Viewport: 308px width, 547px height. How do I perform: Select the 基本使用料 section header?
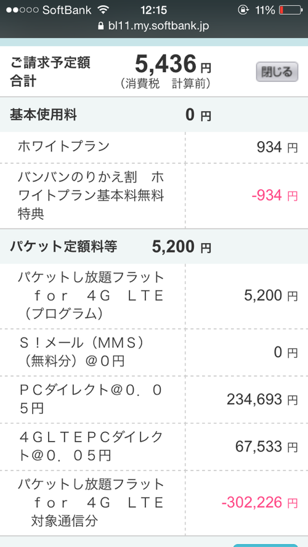[x=154, y=115]
